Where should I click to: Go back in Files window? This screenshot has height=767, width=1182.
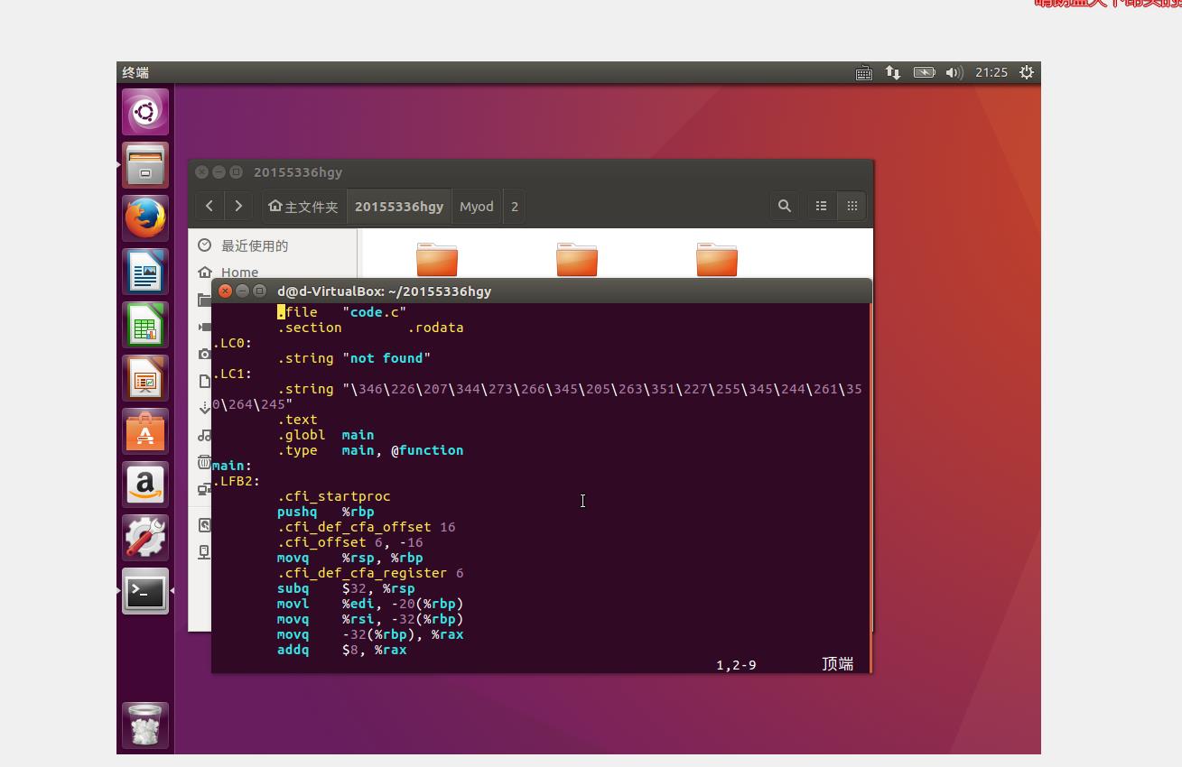coord(209,207)
